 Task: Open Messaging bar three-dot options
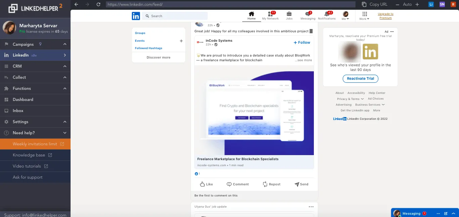pyautogui.click(x=438, y=214)
